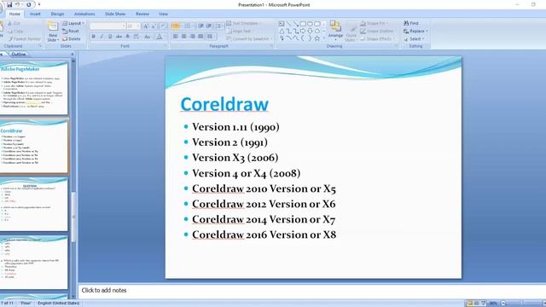Select the Adobe PageMaker slide thumbnail

[34, 88]
